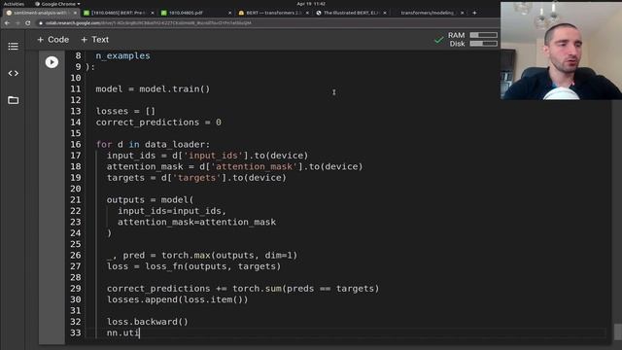Add a new Text cell

(x=95, y=40)
